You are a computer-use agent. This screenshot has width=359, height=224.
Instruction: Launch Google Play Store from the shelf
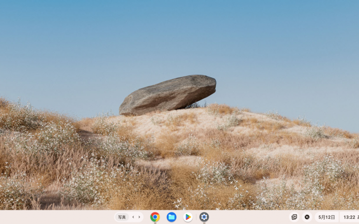click(188, 217)
